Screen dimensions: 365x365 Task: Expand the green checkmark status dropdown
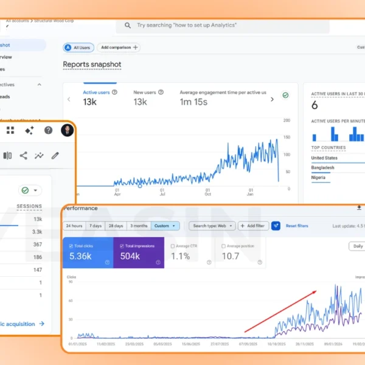(29, 190)
